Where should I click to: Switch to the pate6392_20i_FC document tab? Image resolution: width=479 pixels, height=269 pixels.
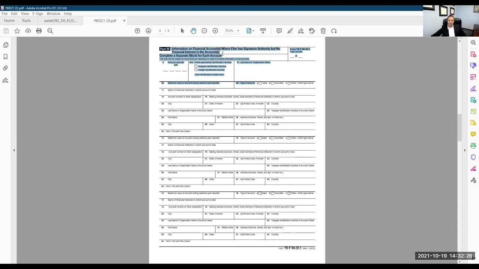60,21
